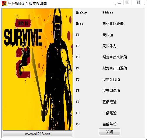Click the 增加10点饥饿值 effect text

(x=115, y=57)
